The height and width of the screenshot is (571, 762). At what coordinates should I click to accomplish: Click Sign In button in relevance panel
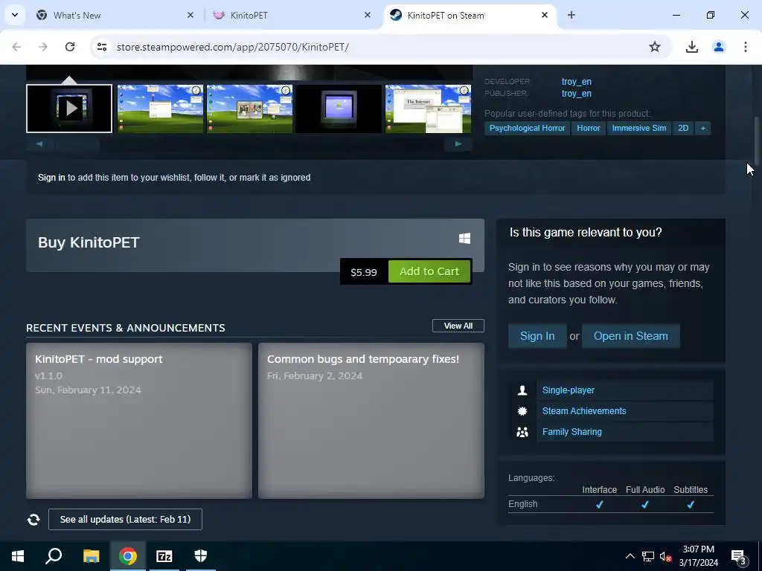pos(537,336)
